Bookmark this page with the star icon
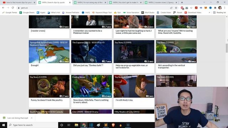 coord(176,8)
